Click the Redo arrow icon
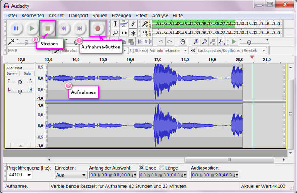297x193 pixels. 170,42
